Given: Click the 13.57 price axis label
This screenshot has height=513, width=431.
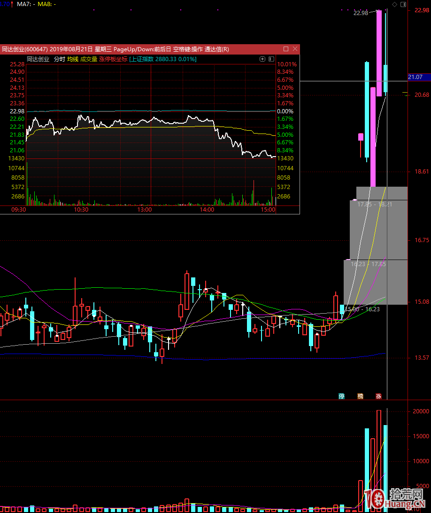Looking at the screenshot, I should pyautogui.click(x=422, y=358).
